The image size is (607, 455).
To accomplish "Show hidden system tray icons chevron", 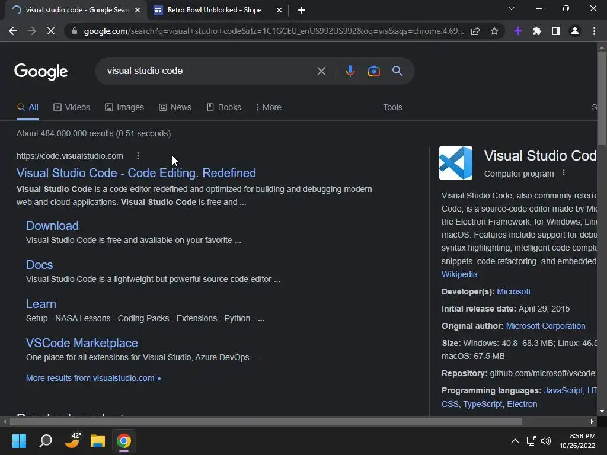I will tap(515, 441).
